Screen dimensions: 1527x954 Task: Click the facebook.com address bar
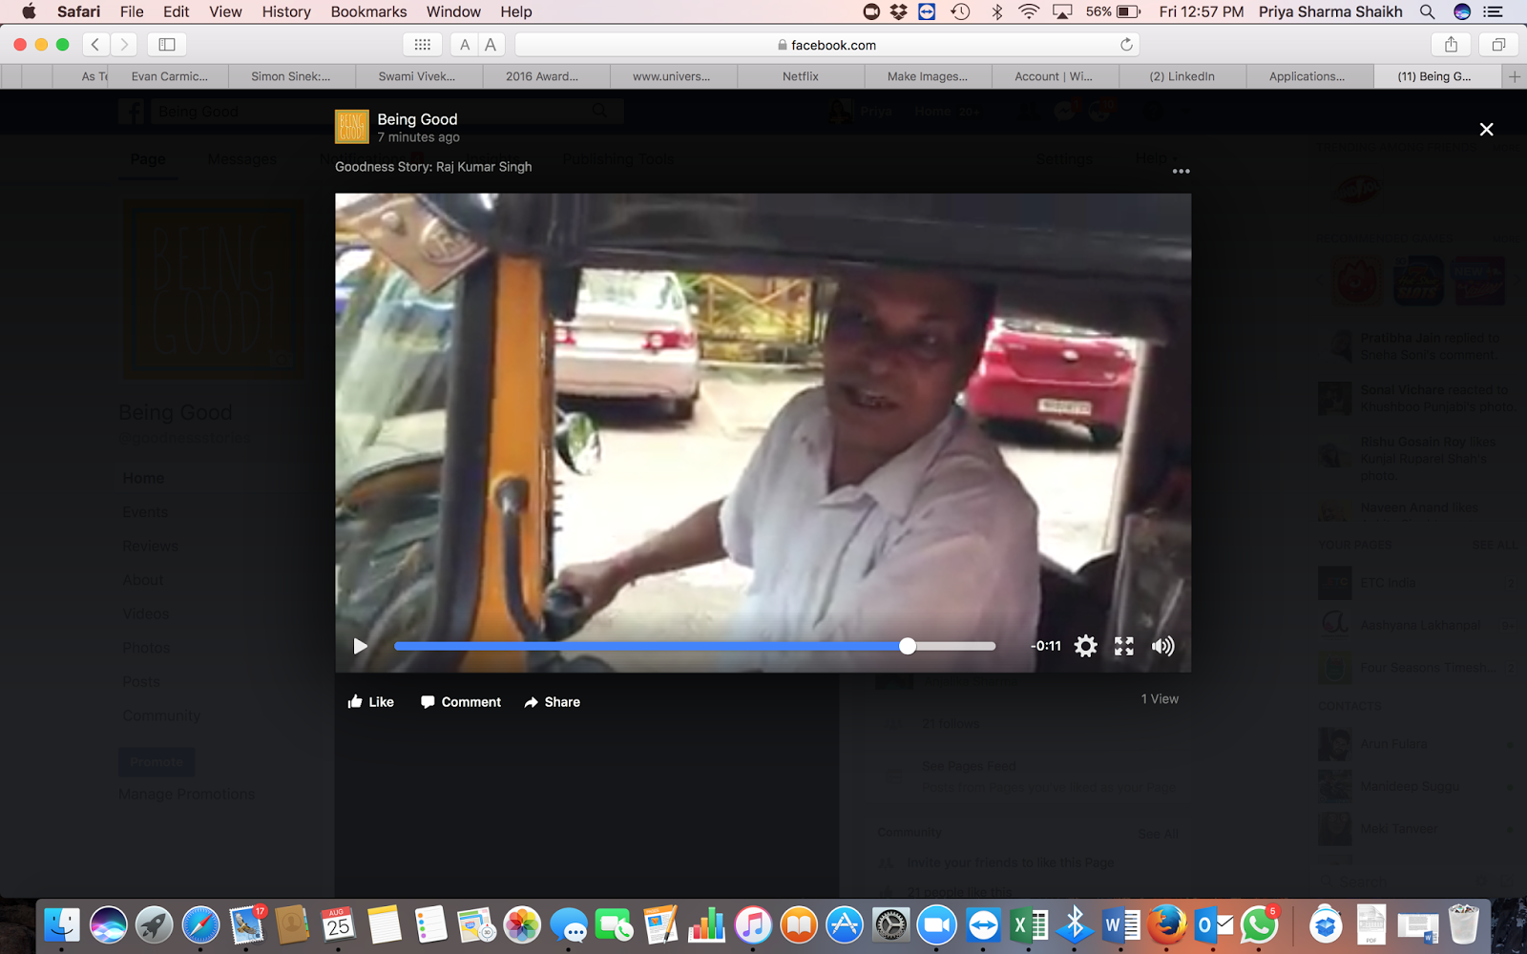coord(826,45)
